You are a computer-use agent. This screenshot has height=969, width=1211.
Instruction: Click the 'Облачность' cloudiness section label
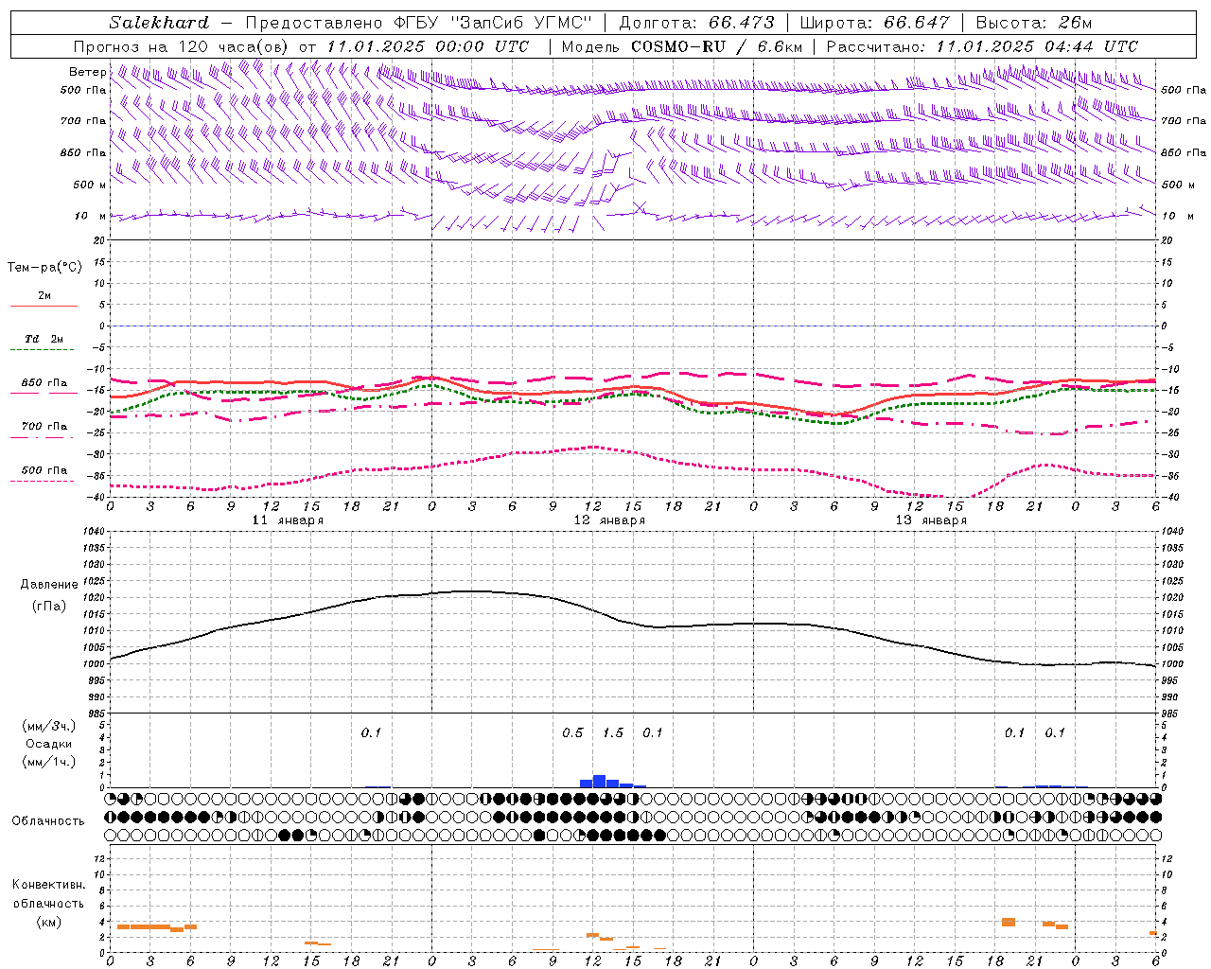48,821
